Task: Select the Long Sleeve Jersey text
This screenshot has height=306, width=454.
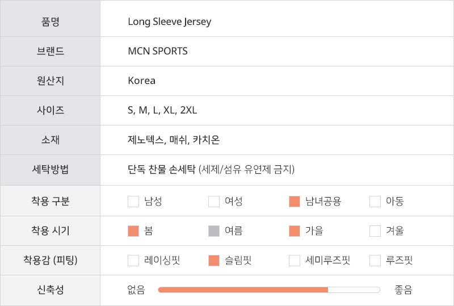Action: click(169, 22)
